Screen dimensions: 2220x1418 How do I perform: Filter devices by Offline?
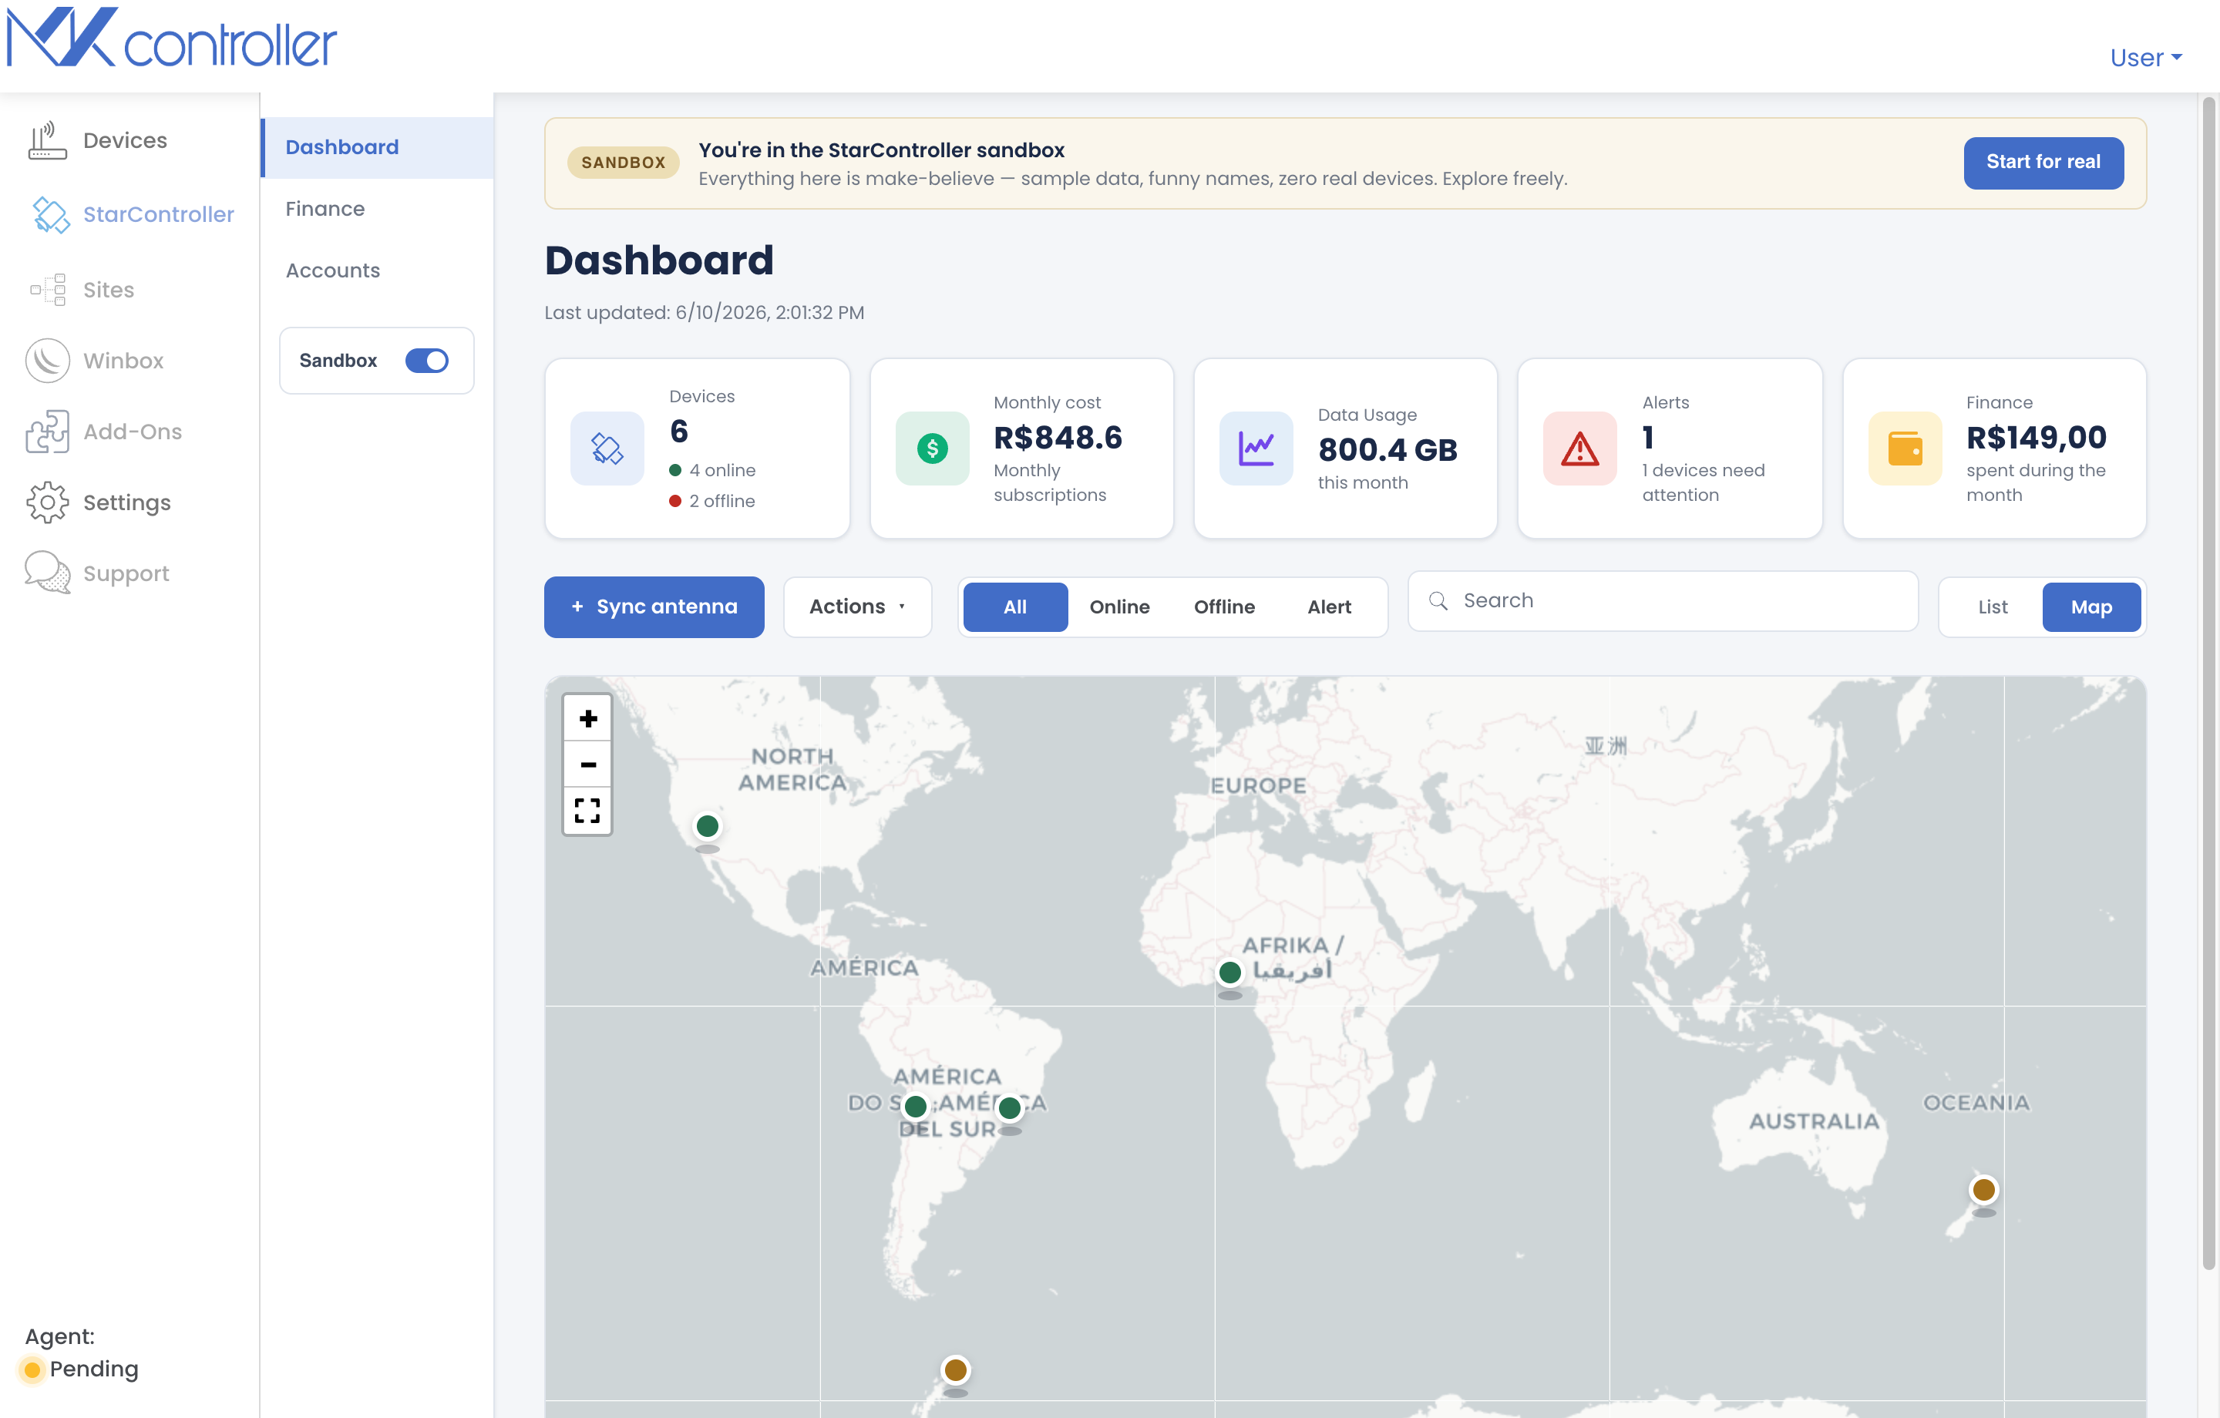[x=1224, y=607]
